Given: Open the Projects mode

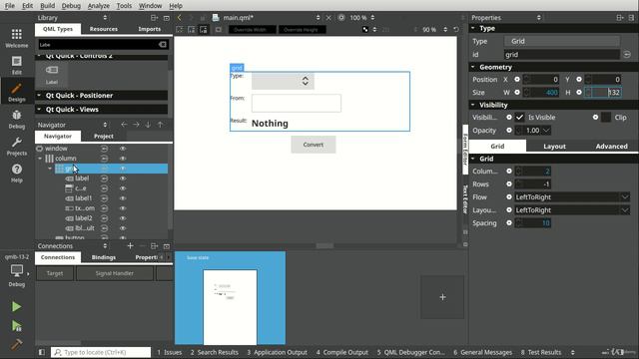Looking at the screenshot, I should pyautogui.click(x=17, y=147).
